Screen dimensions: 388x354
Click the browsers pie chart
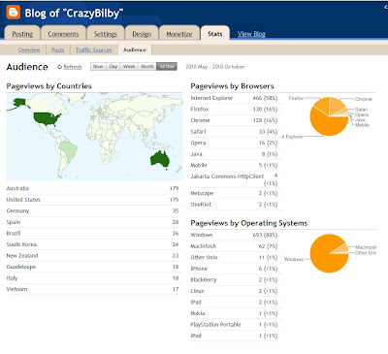329,116
